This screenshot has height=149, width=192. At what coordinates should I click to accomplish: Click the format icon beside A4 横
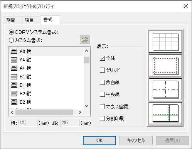coord(14,68)
